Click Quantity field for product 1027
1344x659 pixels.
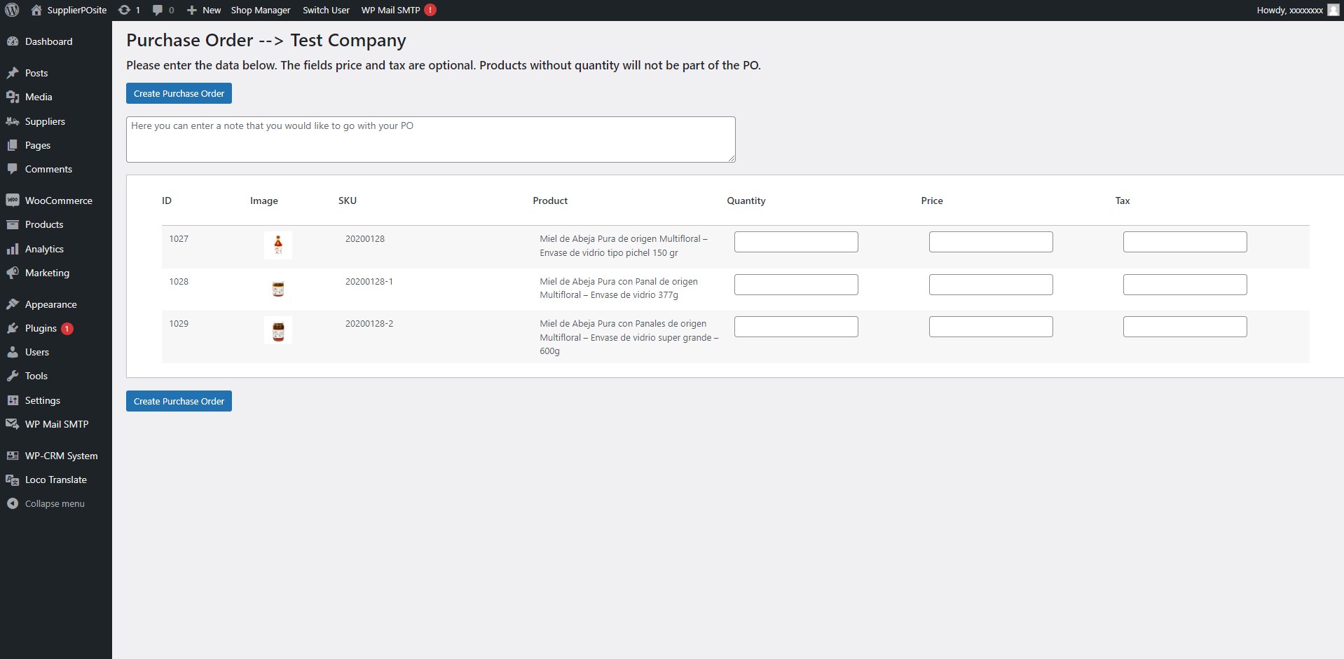[796, 242]
